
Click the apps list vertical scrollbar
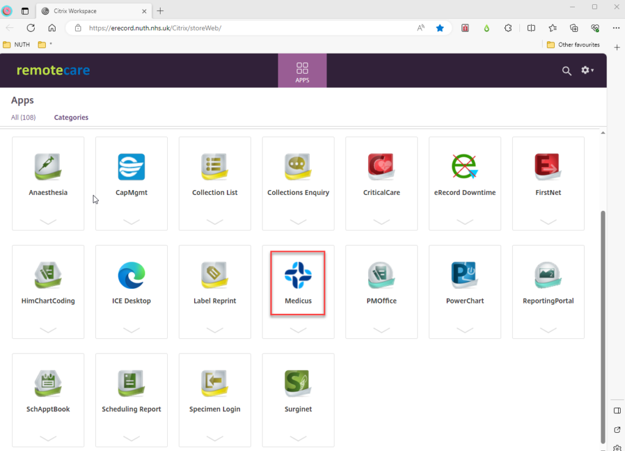click(x=602, y=327)
